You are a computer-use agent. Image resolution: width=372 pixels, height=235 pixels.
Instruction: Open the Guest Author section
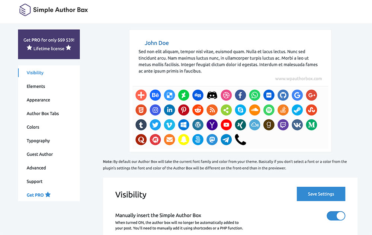click(x=40, y=154)
